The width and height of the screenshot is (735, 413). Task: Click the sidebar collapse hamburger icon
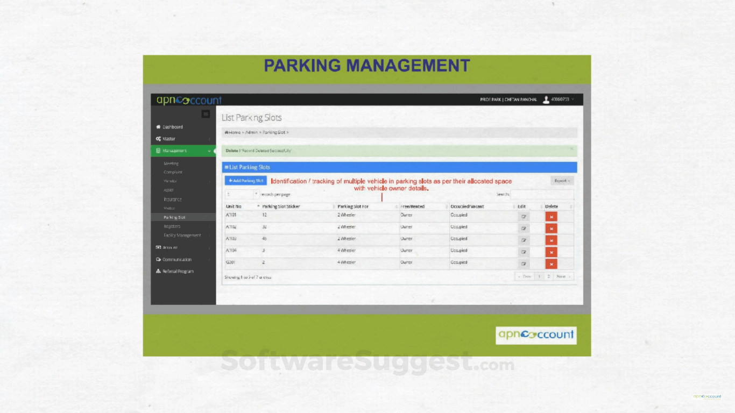coord(206,114)
